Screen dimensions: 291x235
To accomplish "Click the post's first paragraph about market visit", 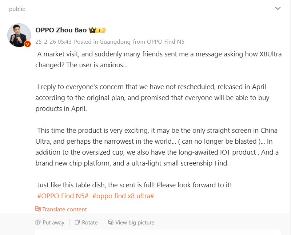I will 158,60.
